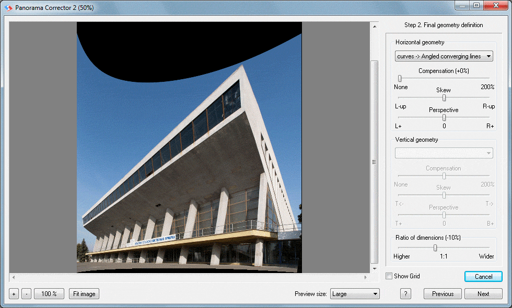Click the preview vertical scrollbar thumb
Viewport: 512px width, 308px height.
[x=374, y=162]
